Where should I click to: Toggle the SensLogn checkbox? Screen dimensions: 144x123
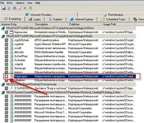pos(7,68)
